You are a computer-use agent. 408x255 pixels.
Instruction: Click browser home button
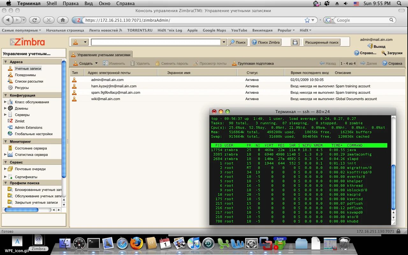tap(63, 20)
